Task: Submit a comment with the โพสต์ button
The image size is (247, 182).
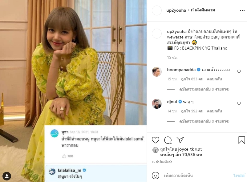Action: pyautogui.click(x=238, y=175)
